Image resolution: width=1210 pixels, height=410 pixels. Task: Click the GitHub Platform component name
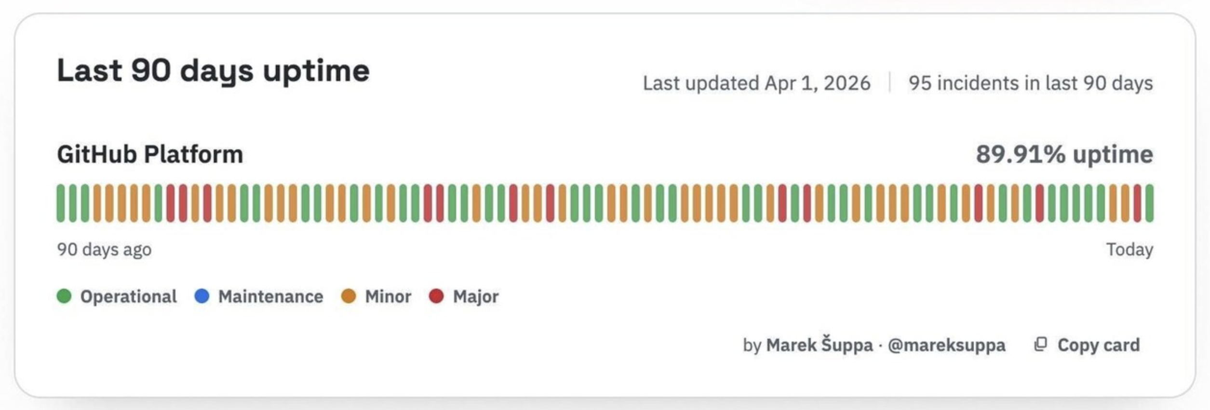pos(150,154)
